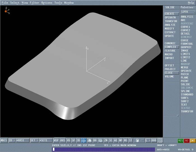Click the purple command input field
Viewport: 196px width, 152px height.
(x=103, y=149)
